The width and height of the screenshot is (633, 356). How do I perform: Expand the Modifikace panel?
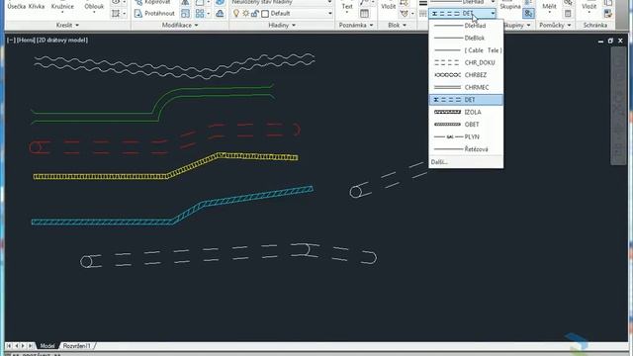(180, 25)
